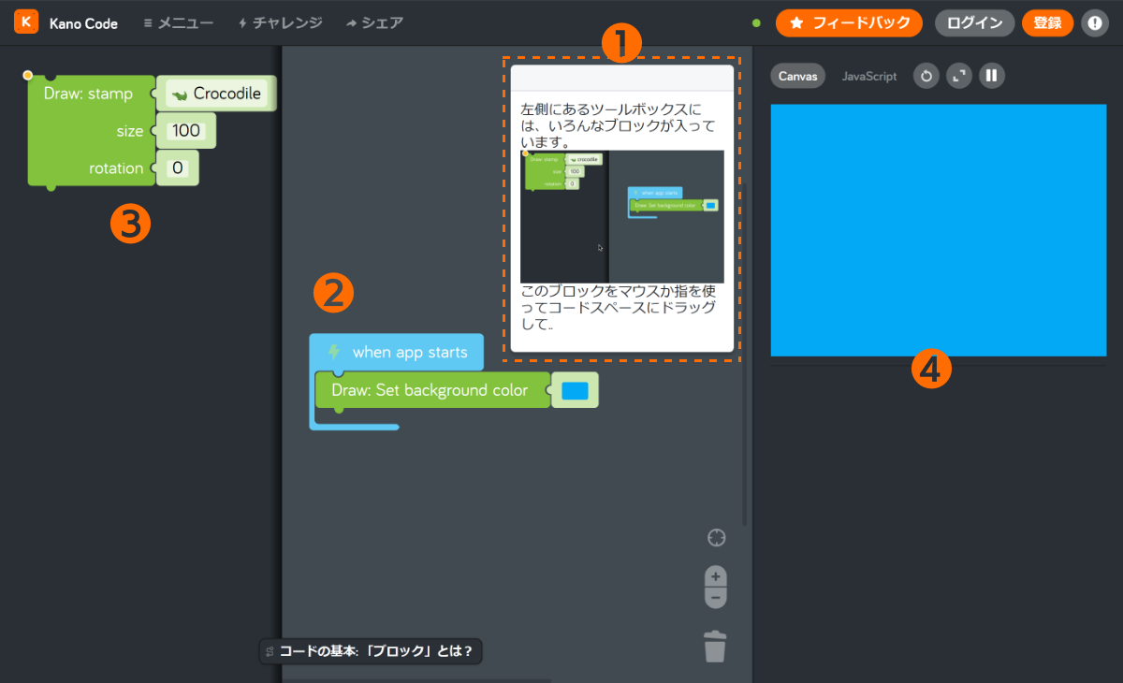This screenshot has width=1123, height=683.
Task: Click the size value field showing 100
Action: click(x=185, y=130)
